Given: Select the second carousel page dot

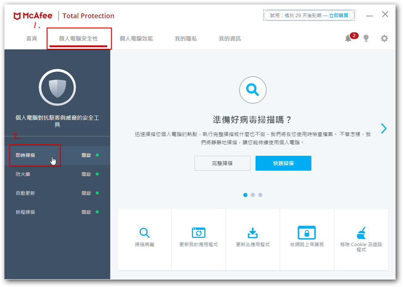Looking at the screenshot, I should (253, 195).
